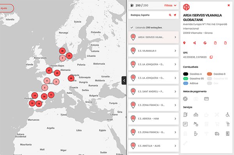This screenshot has width=234, height=155.
Task: Expand the E.S. ABRERA - HAM entry chevron
Action: (x=175, y=119)
